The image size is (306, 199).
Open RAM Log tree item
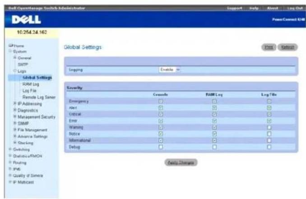click(x=31, y=84)
